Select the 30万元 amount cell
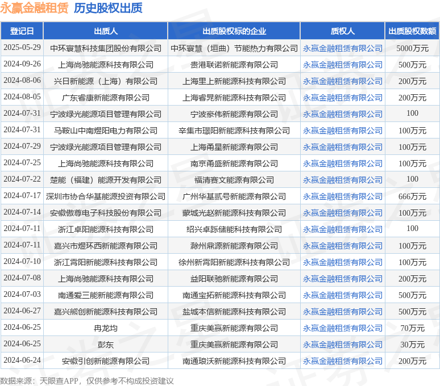The width and height of the screenshot is (440, 386). [412, 345]
